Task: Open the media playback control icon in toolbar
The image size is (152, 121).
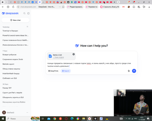Action: click(139, 7)
